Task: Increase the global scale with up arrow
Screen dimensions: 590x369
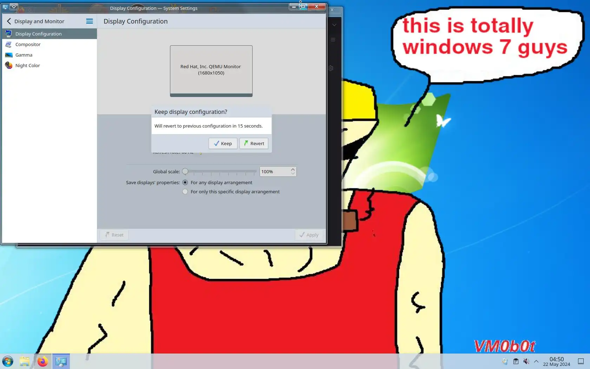Action: point(293,169)
